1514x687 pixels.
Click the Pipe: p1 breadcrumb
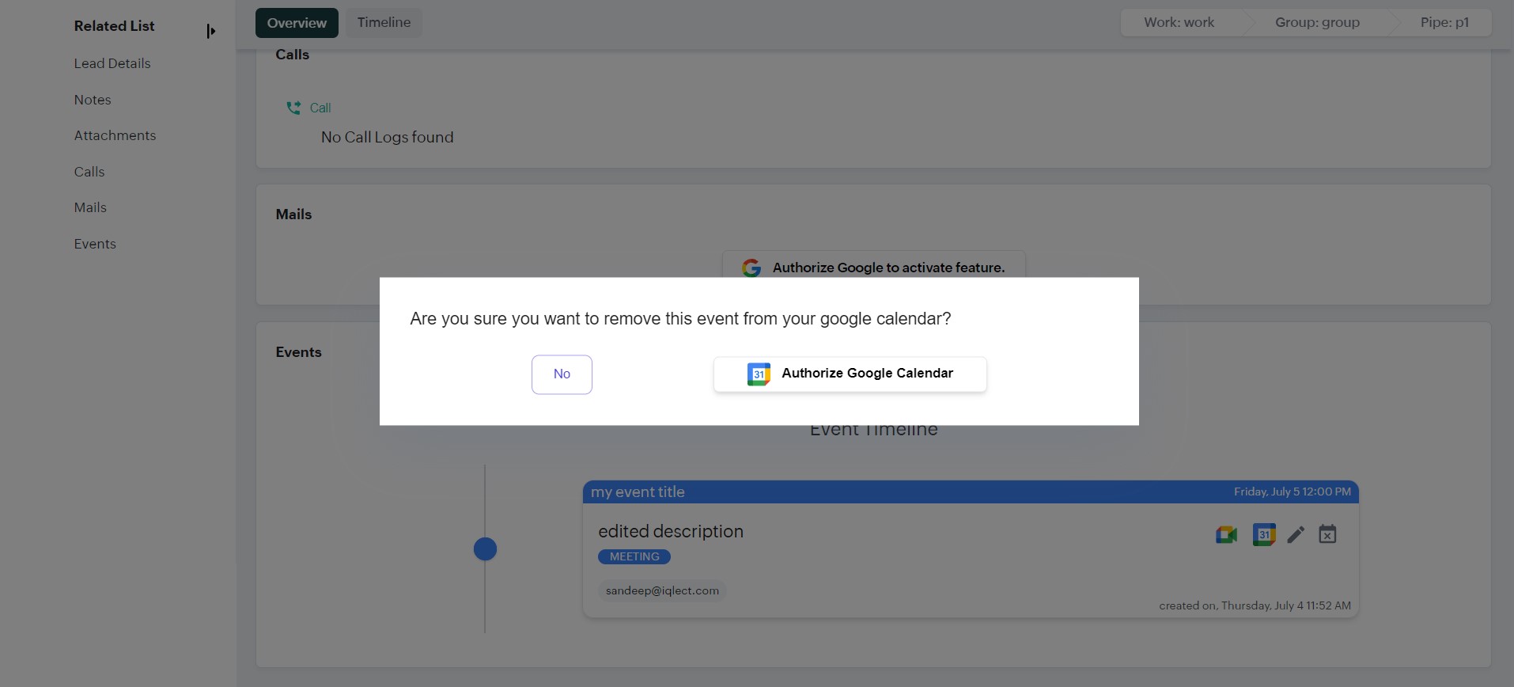click(1444, 22)
